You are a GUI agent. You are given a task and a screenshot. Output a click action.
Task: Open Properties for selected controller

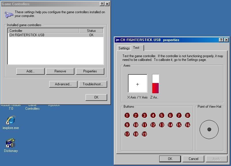click(x=90, y=71)
